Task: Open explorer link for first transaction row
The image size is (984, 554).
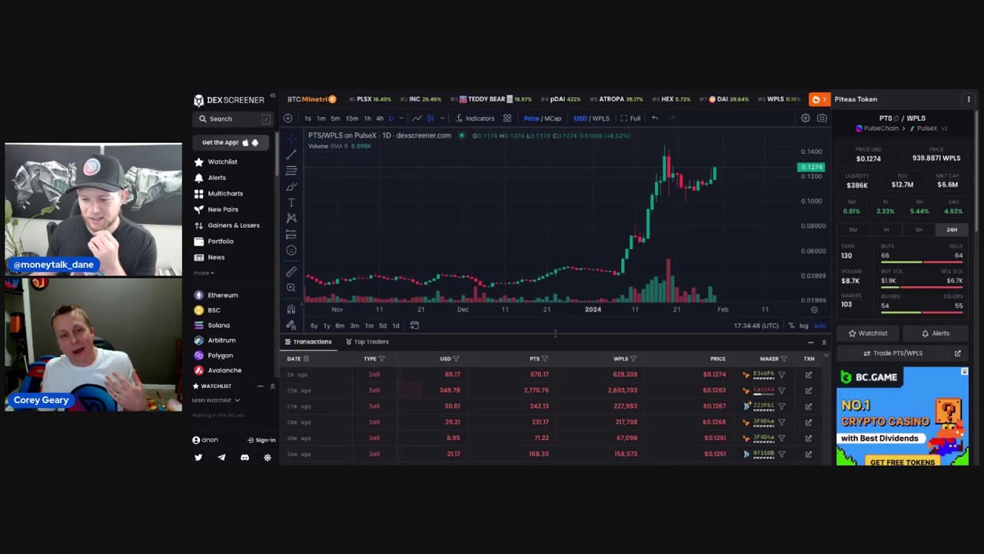Action: coord(808,375)
